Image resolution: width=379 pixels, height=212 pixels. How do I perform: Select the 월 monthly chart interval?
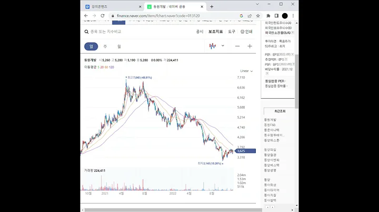click(119, 46)
